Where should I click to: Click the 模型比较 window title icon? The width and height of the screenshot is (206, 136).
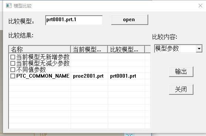tap(9, 6)
